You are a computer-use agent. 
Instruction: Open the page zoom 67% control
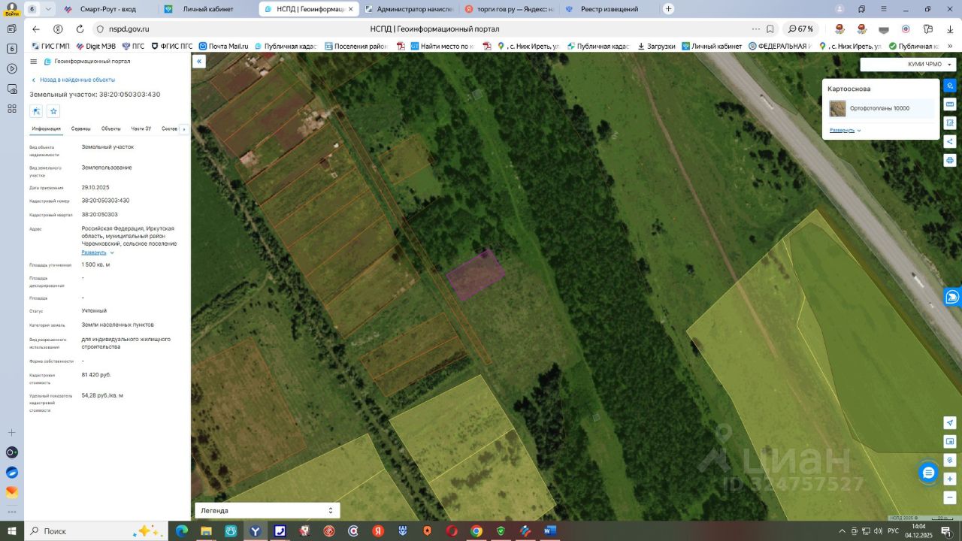(x=801, y=29)
